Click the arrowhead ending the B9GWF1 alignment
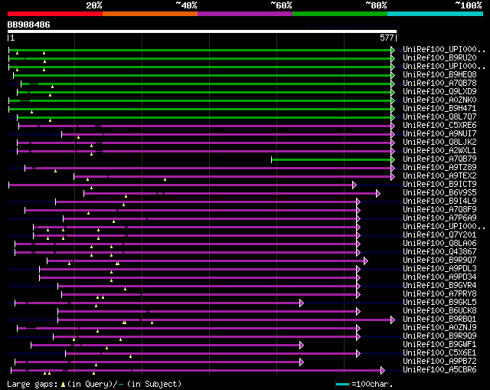490x390 pixels. click(302, 346)
